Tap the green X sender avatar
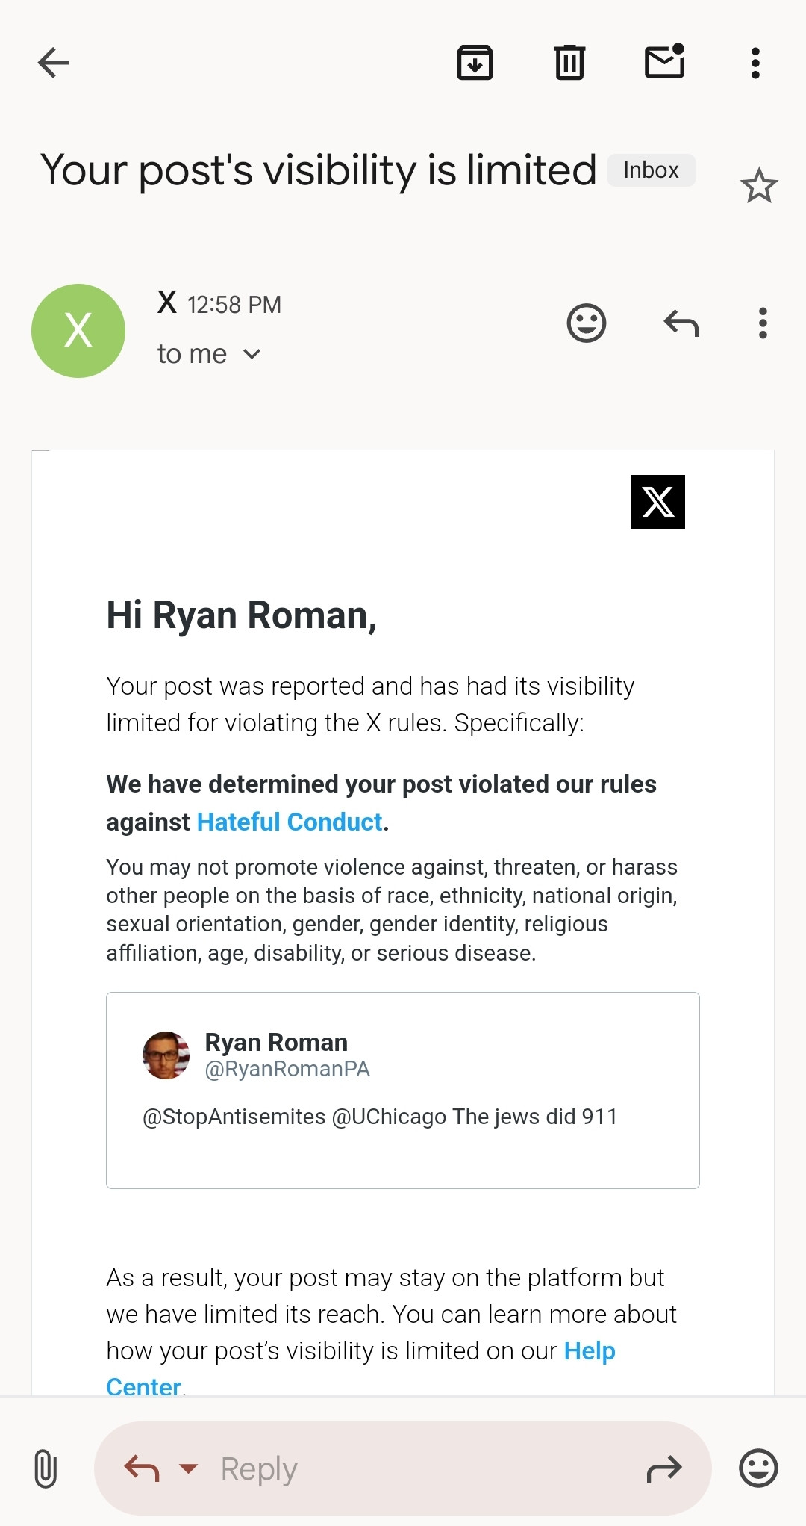Viewport: 806px width, 1526px height. coord(78,331)
